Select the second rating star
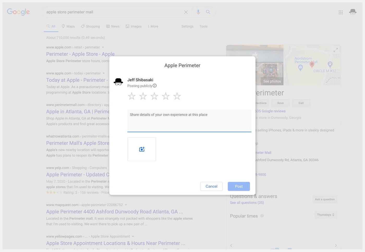Image resolution: width=365 pixels, height=252 pixels. tap(143, 96)
